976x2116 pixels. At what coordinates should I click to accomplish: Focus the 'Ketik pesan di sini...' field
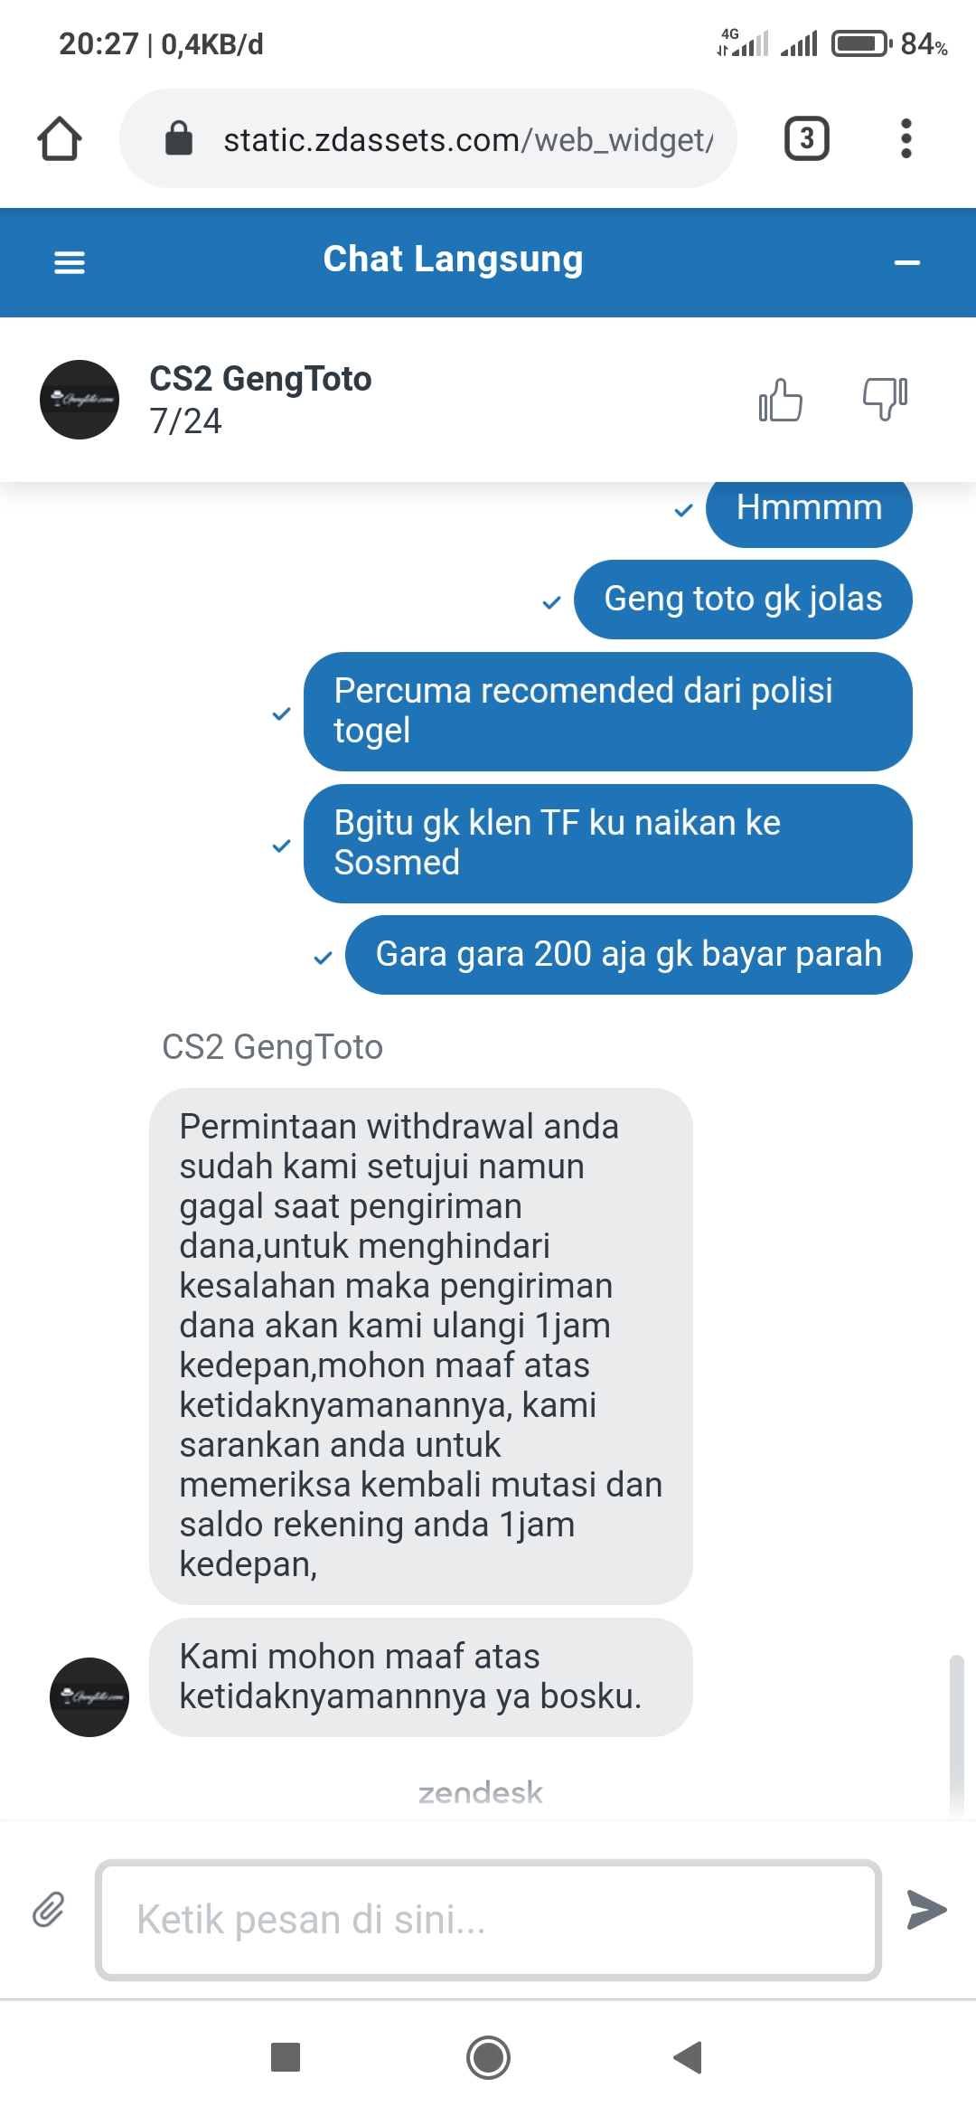click(488, 1920)
